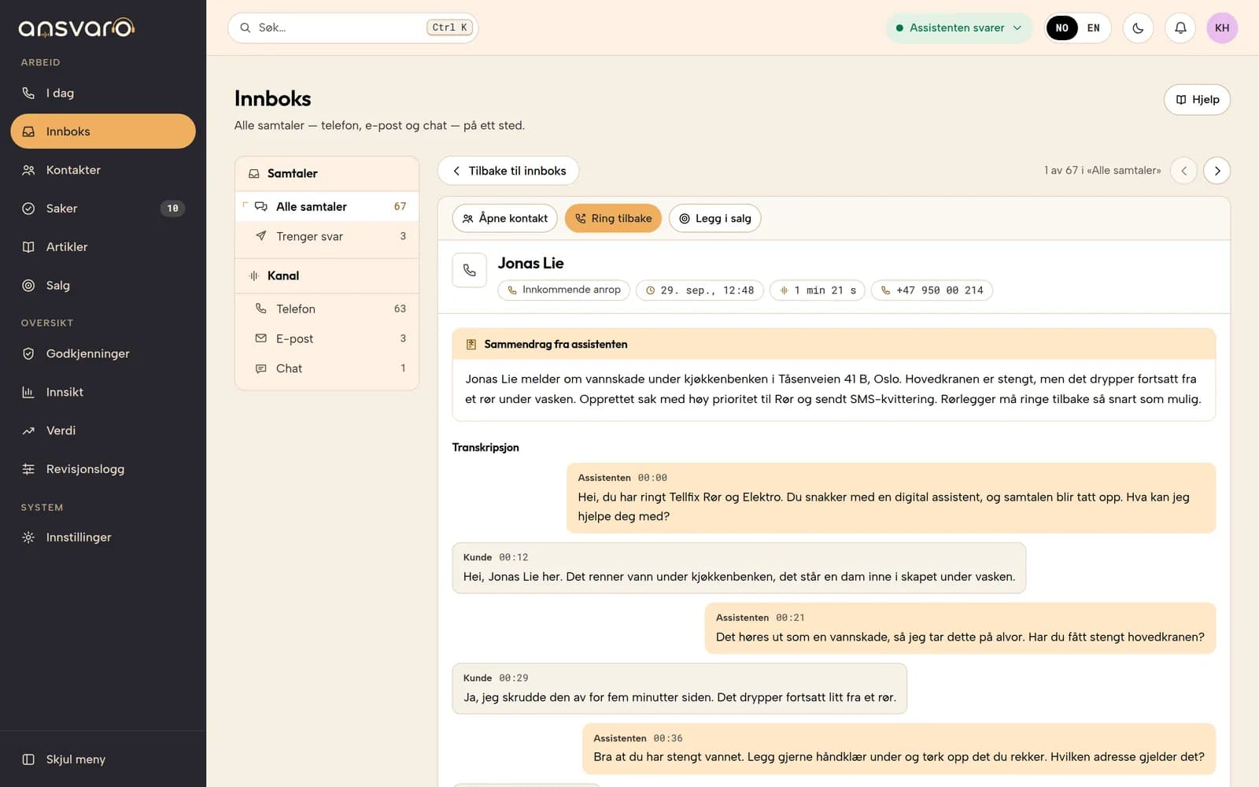Image resolution: width=1259 pixels, height=787 pixels.
Task: Open Innsikt analytics
Action: tap(103, 392)
